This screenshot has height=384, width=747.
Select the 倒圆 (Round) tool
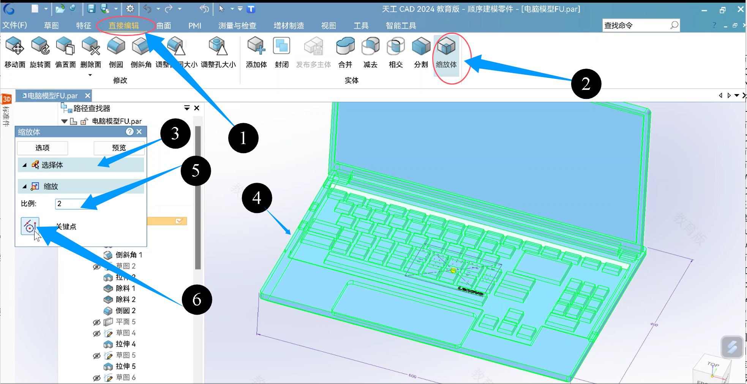point(116,52)
